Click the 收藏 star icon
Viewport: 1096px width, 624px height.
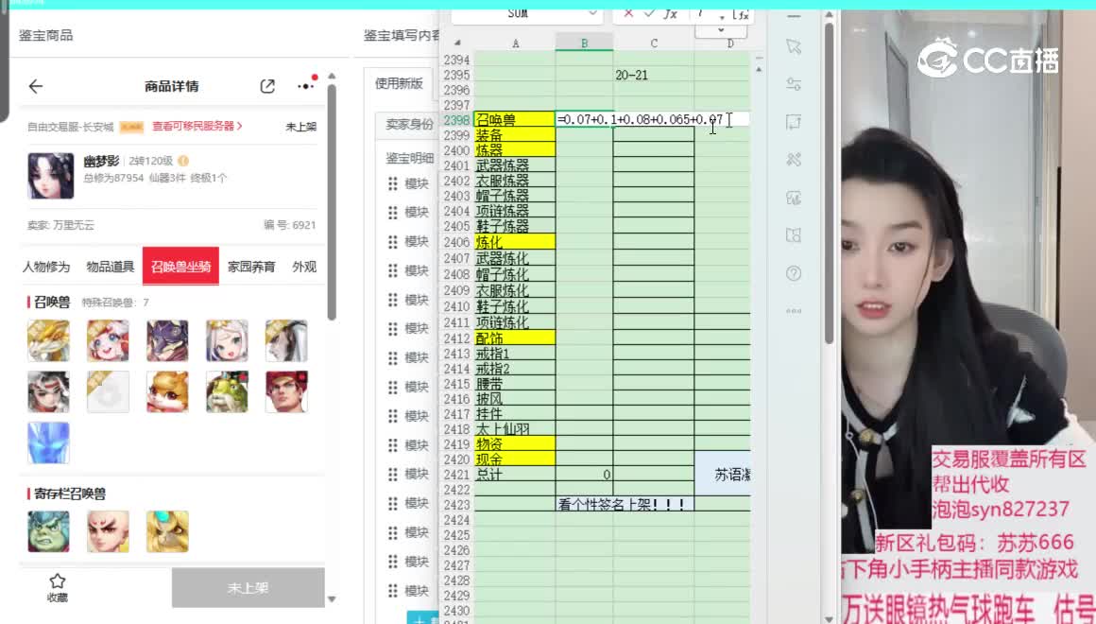(58, 581)
